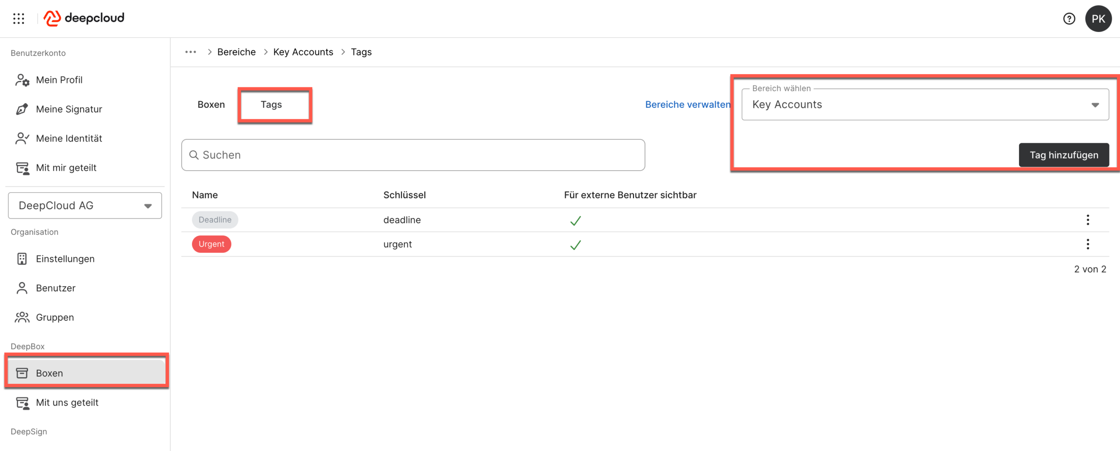Switch to the Boxen tab
This screenshot has height=451, width=1120.
tap(211, 105)
